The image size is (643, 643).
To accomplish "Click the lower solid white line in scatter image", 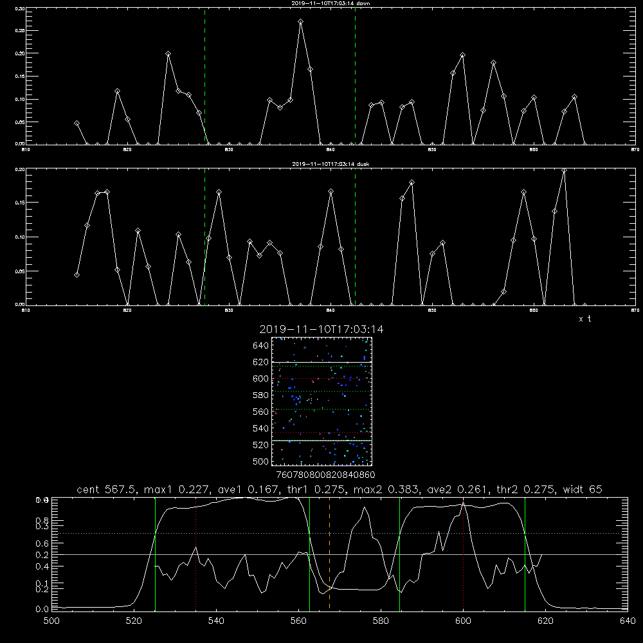I will point(321,440).
